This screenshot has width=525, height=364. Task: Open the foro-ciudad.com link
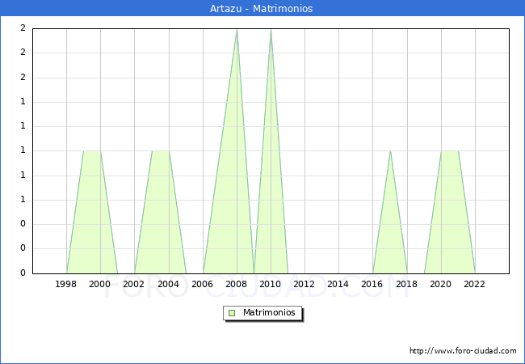(x=463, y=351)
